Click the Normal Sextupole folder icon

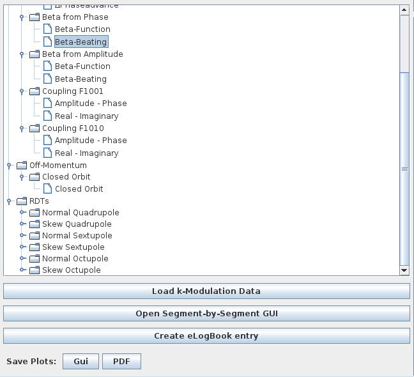[34, 236]
